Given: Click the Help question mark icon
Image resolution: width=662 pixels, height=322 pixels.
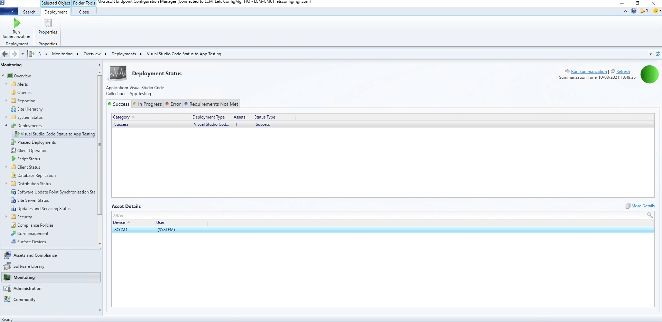Looking at the screenshot, I should click(x=634, y=11).
